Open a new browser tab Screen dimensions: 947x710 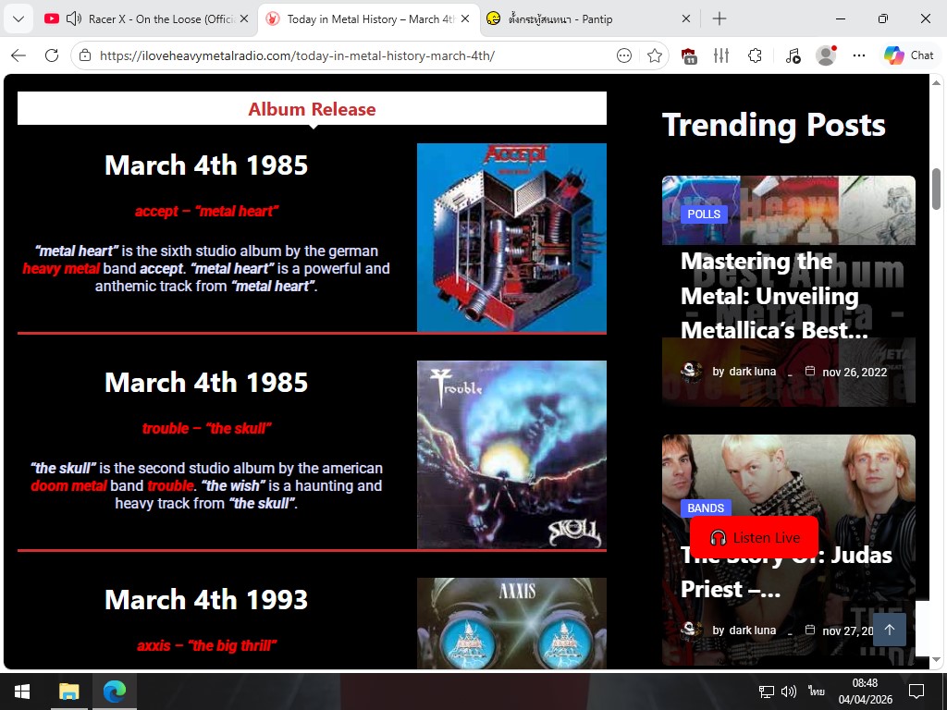719,18
